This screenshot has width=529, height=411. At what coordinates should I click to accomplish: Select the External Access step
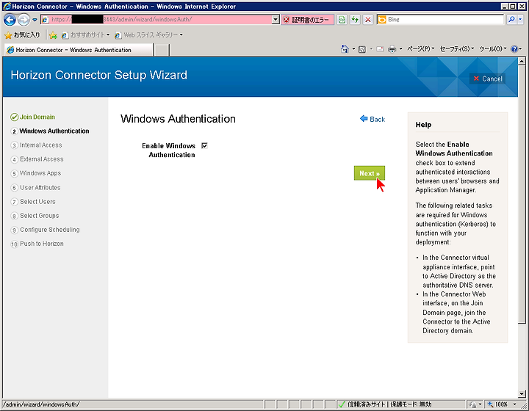37,159
